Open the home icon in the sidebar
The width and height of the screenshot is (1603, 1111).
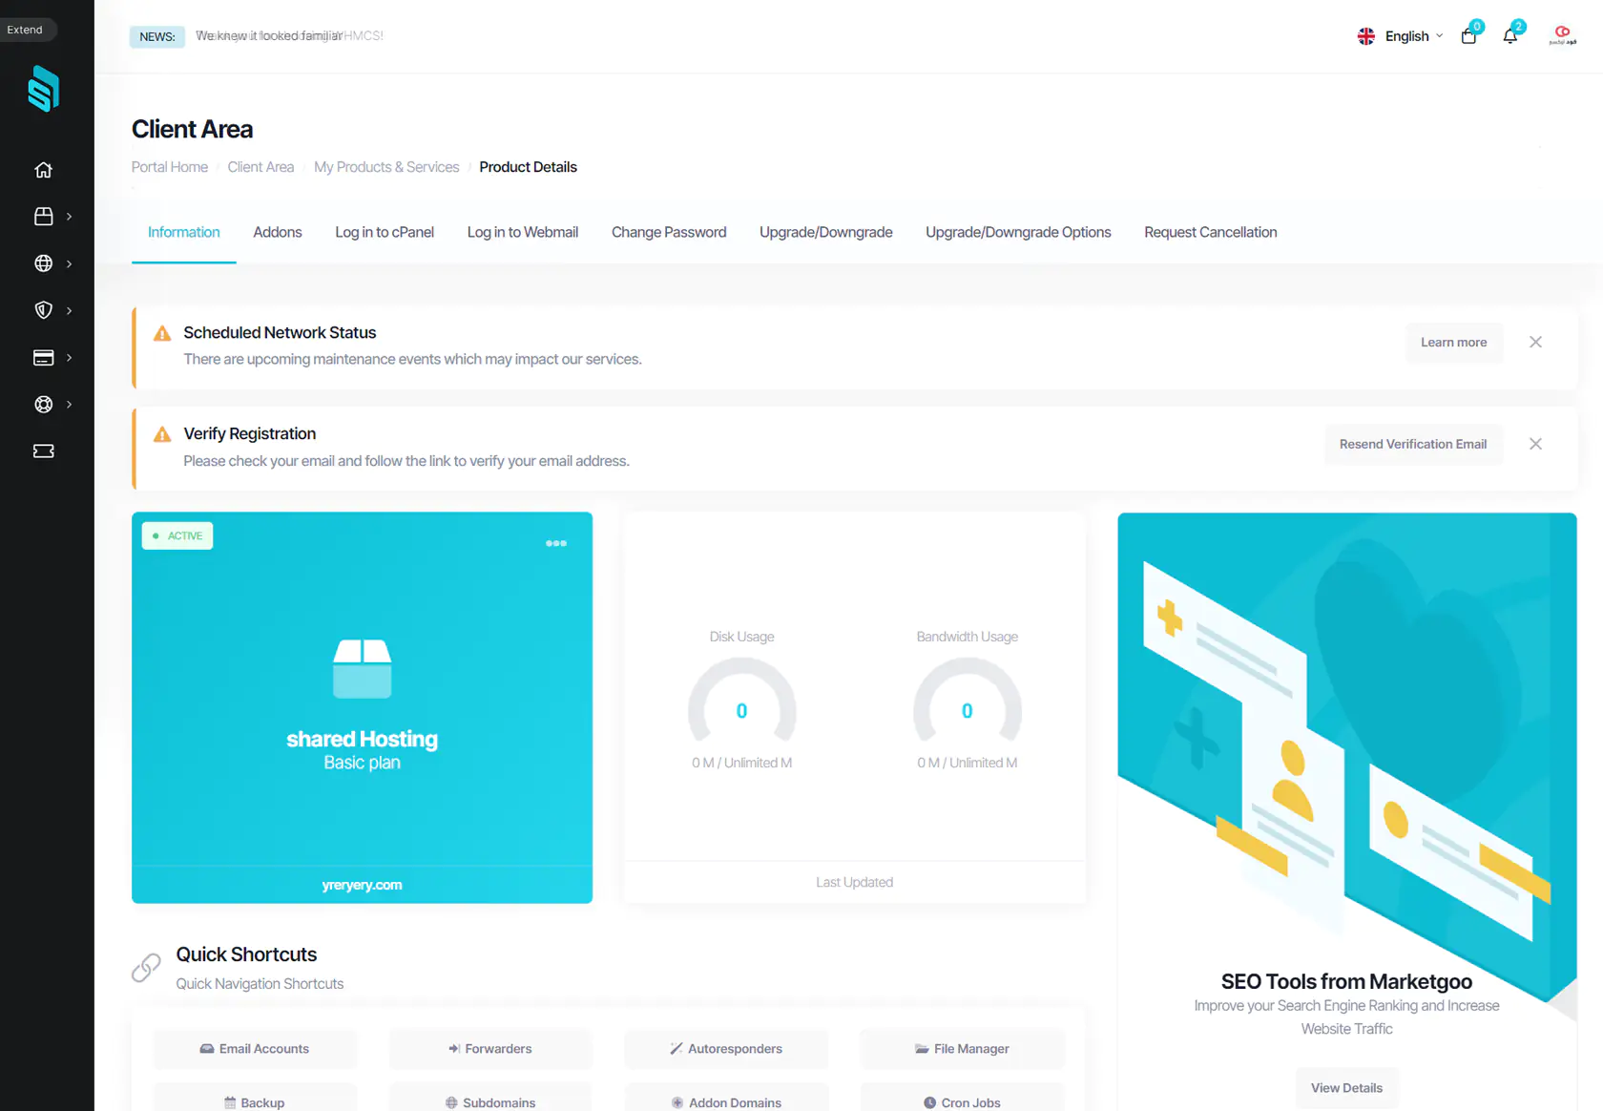point(43,170)
